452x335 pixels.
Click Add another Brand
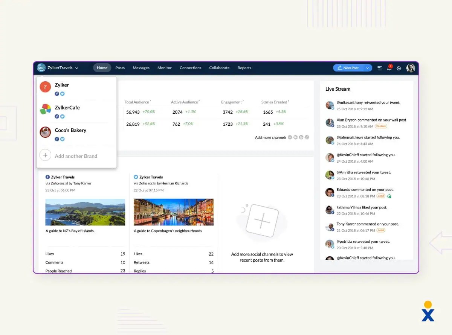click(76, 156)
